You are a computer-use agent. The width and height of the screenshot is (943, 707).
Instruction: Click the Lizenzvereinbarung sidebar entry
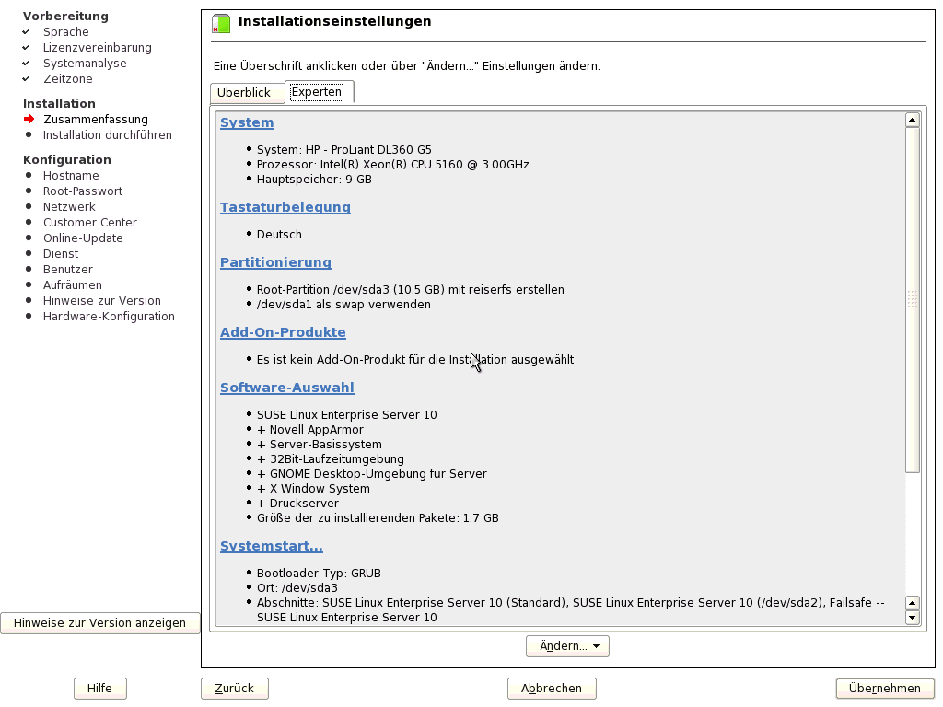(x=98, y=48)
